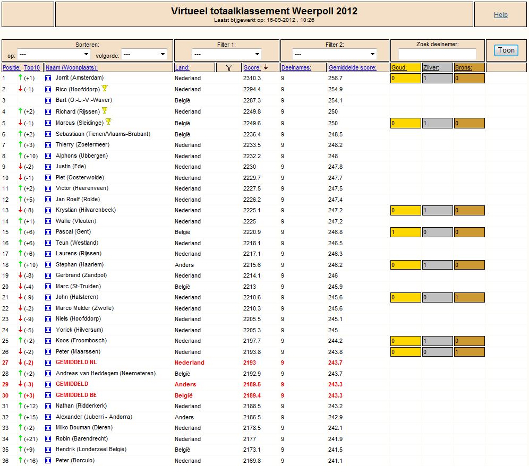Click the page title 'Virtueel totaalklassement Weerpoll 2012'
This screenshot has height=466, width=529.
[x=264, y=11]
